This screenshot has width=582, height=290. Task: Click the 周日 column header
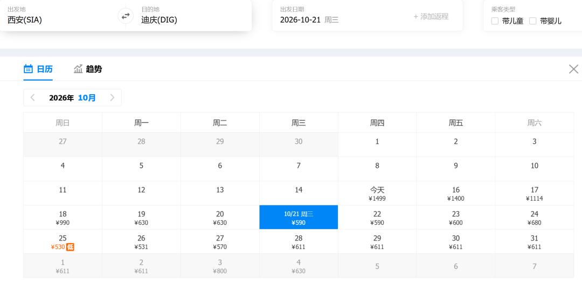click(63, 123)
